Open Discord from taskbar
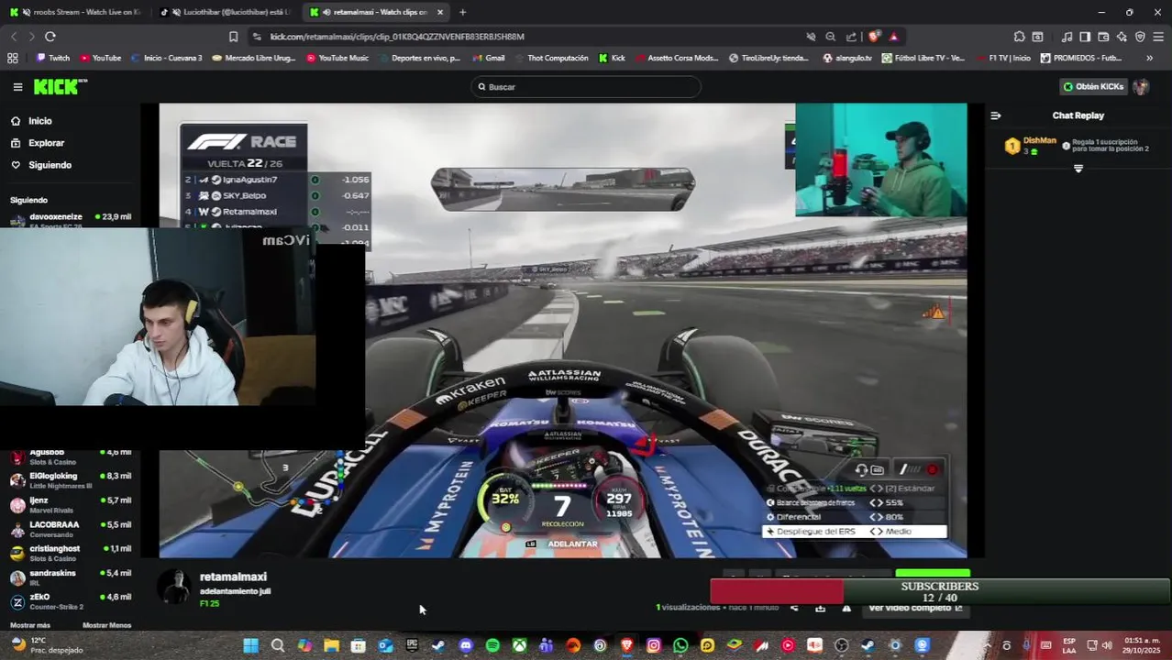 pyautogui.click(x=465, y=645)
